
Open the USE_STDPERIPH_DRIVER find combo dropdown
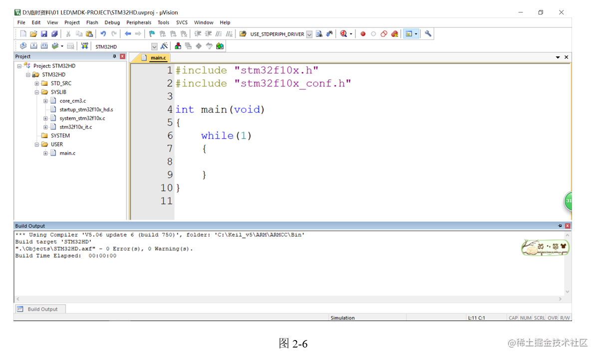(x=309, y=34)
